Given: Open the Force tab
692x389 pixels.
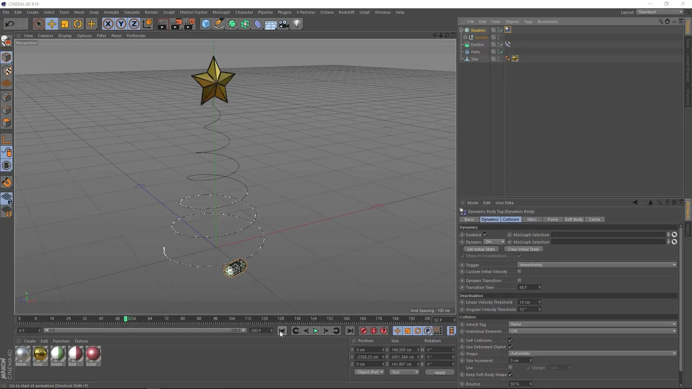Looking at the screenshot, I should [x=553, y=219].
